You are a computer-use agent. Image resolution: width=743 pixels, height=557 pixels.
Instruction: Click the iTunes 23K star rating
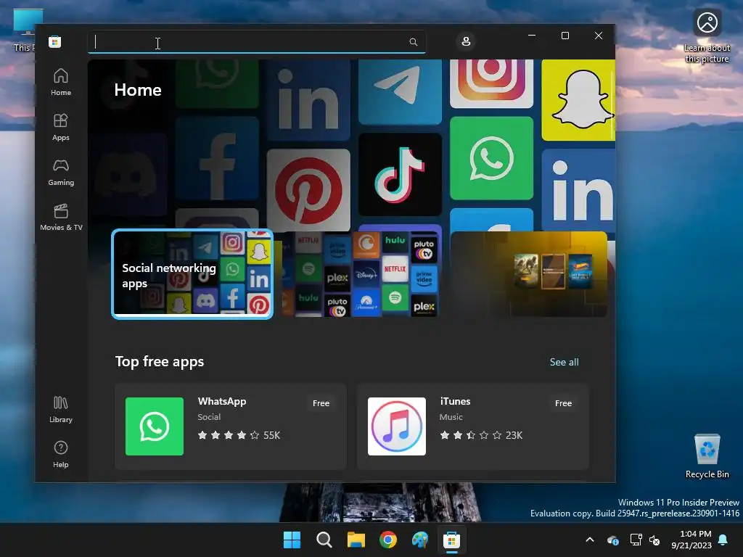(481, 435)
